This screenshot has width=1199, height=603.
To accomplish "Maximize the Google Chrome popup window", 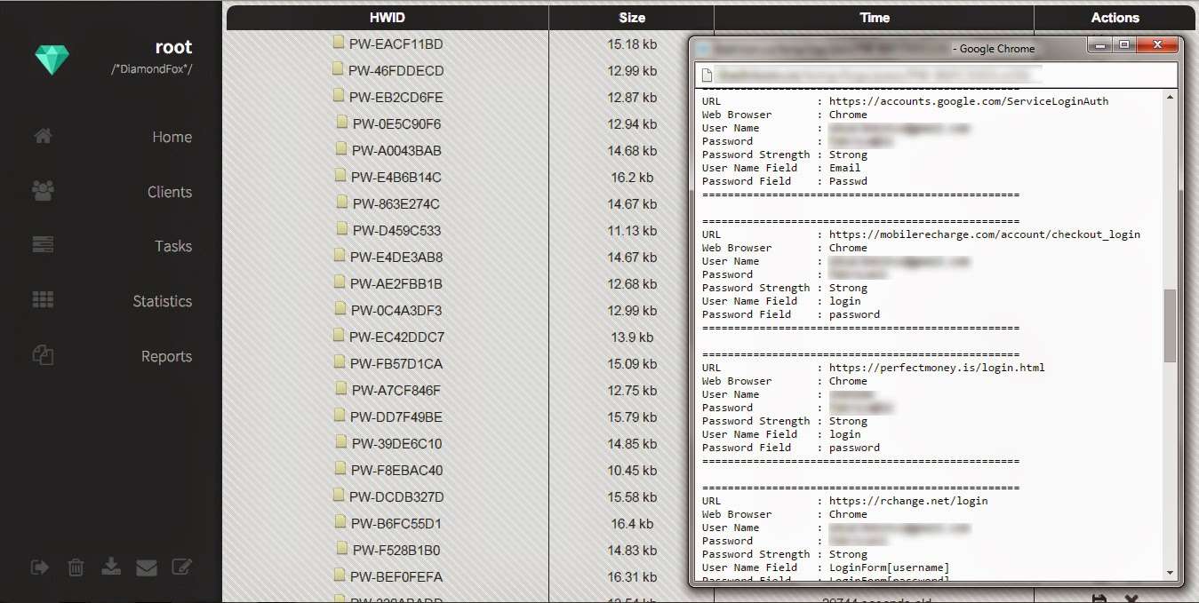I will [1124, 44].
